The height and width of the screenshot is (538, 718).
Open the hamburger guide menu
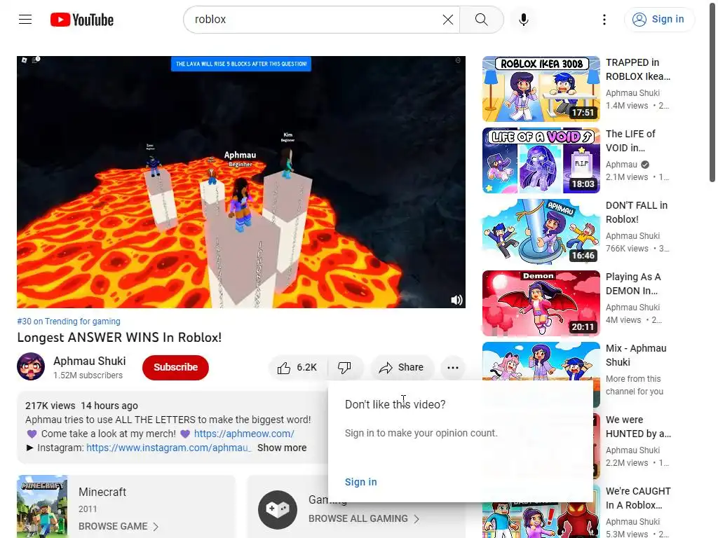click(x=25, y=19)
